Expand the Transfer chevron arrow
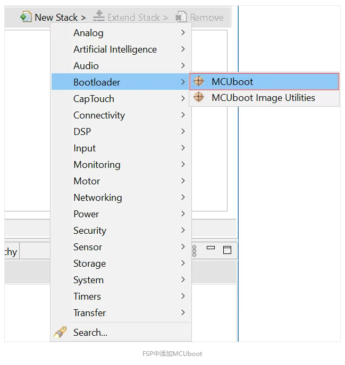The height and width of the screenshot is (365, 345). click(x=183, y=312)
